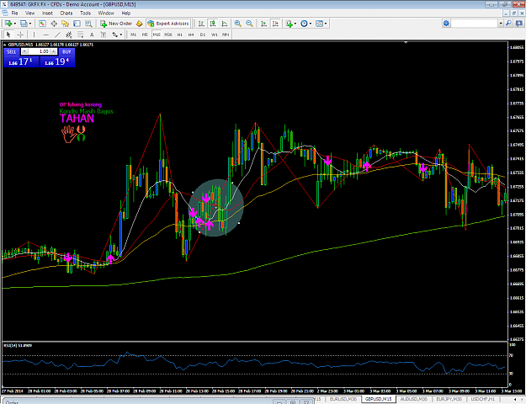Toggle the Data Window icon
The height and width of the screenshot is (404, 526).
point(54,24)
